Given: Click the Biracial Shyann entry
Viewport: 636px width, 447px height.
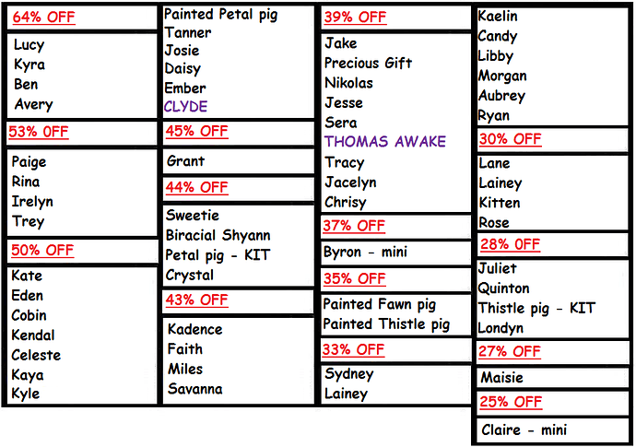Looking at the screenshot, I should pyautogui.click(x=218, y=235).
